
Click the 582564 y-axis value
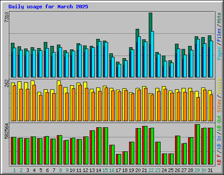click(x=7, y=131)
